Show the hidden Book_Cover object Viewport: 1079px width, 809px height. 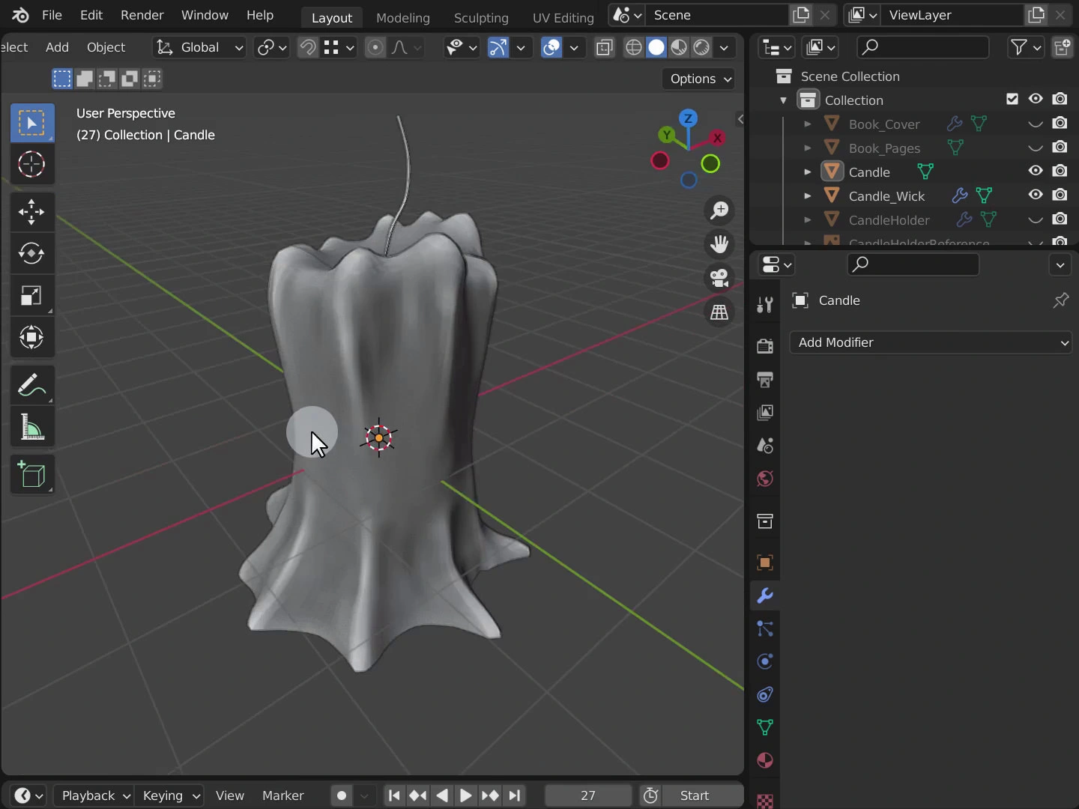(x=1036, y=124)
